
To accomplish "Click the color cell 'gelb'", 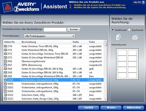I will point(91,69).
